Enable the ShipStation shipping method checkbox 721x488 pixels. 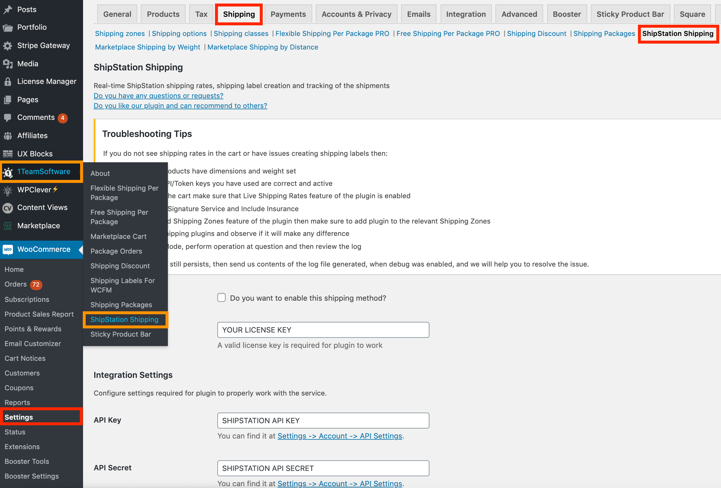(x=221, y=298)
